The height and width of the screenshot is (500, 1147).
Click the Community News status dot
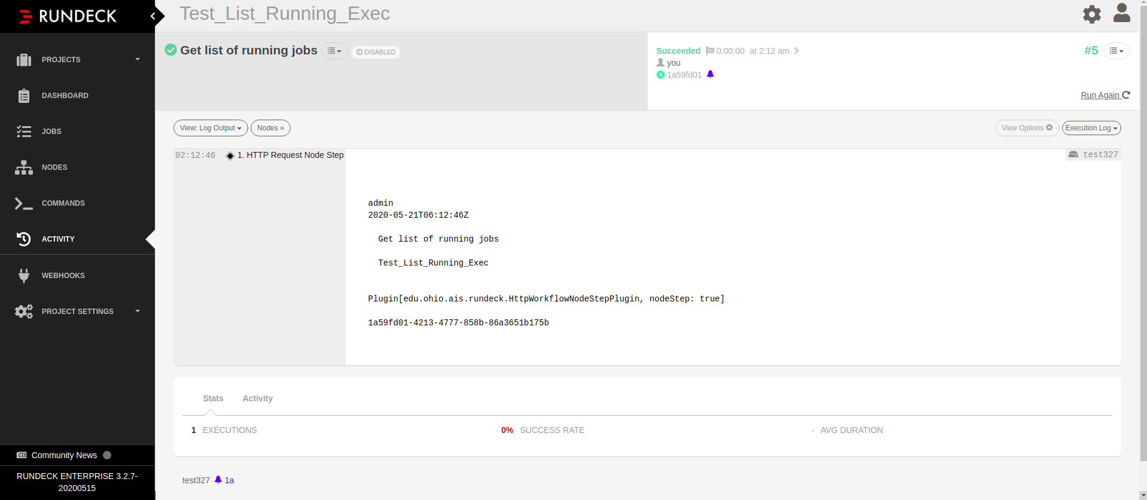point(107,455)
